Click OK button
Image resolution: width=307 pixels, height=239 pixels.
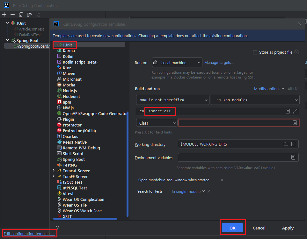(x=232, y=228)
